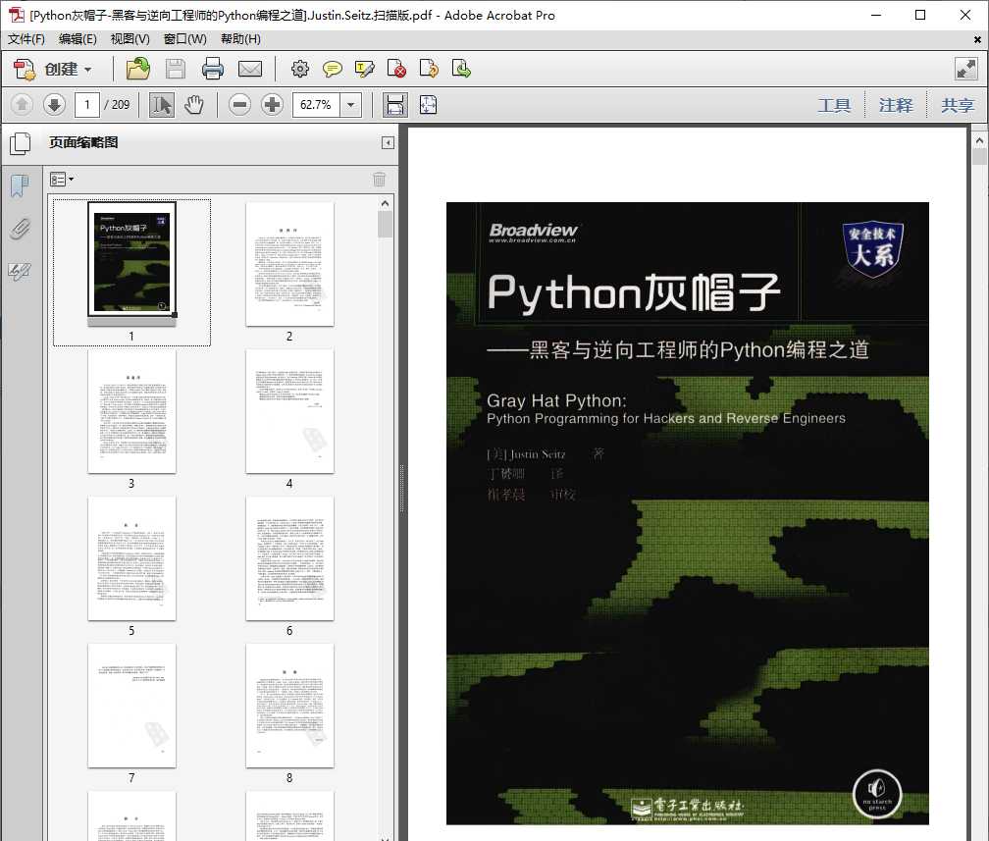Viewport: 989px width, 841px height.
Task: Click the Create PDF icon
Action: [25, 69]
